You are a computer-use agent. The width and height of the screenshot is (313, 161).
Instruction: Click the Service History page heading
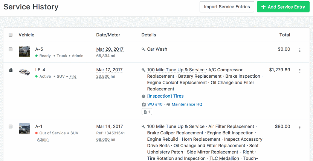31,7
